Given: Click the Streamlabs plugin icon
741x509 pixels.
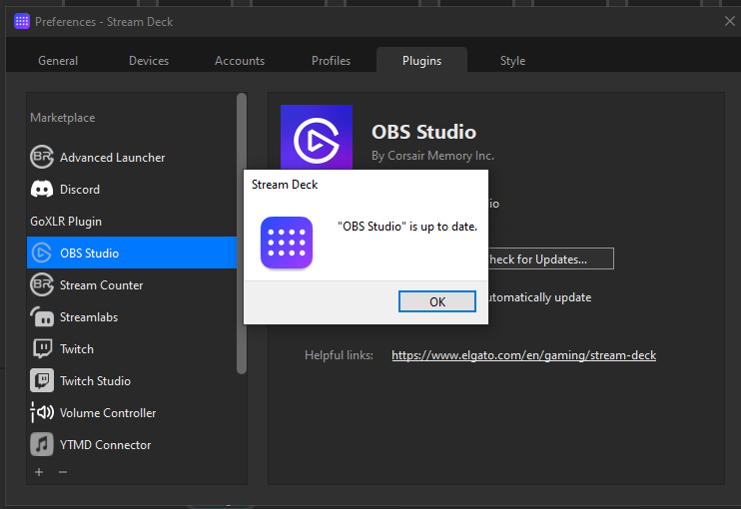Looking at the screenshot, I should (x=42, y=316).
